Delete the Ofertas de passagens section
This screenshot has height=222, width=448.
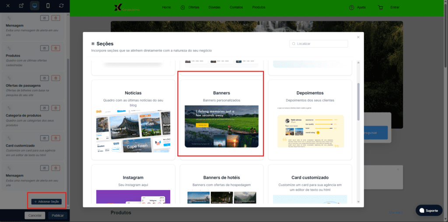56,78
